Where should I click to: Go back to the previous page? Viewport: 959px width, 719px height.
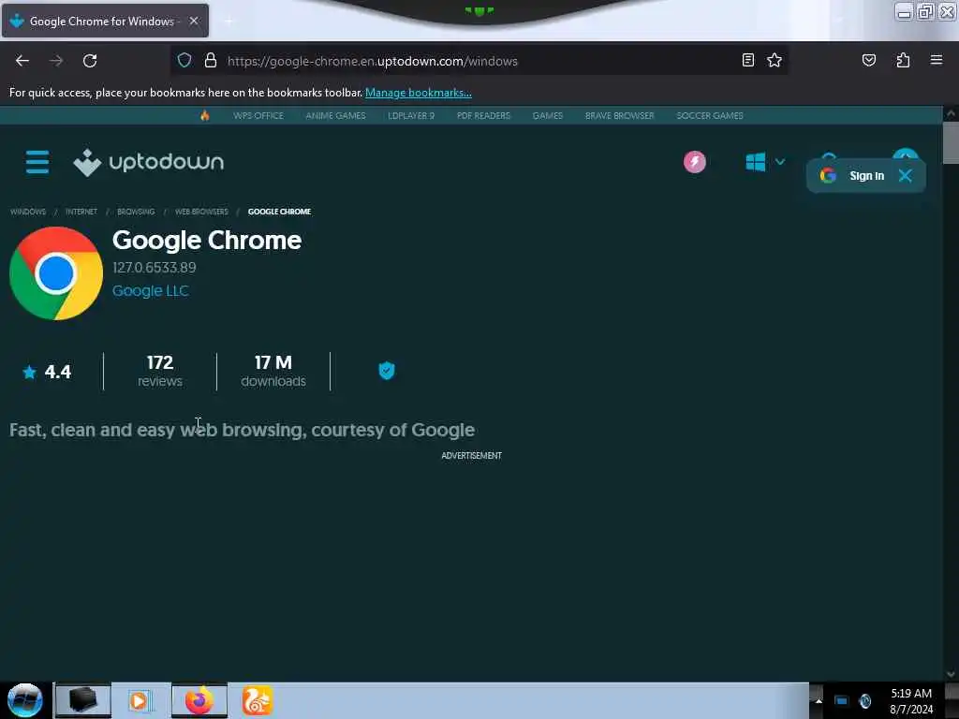(22, 61)
